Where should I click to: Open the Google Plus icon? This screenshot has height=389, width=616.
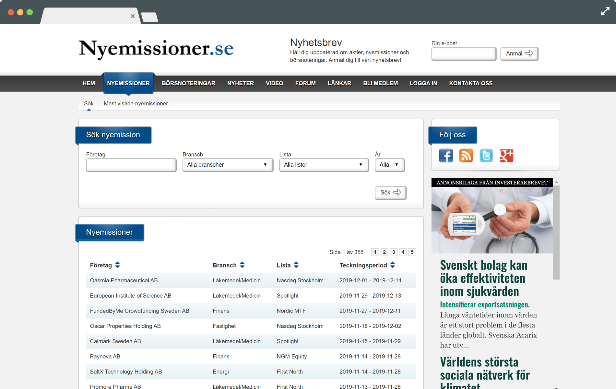506,156
